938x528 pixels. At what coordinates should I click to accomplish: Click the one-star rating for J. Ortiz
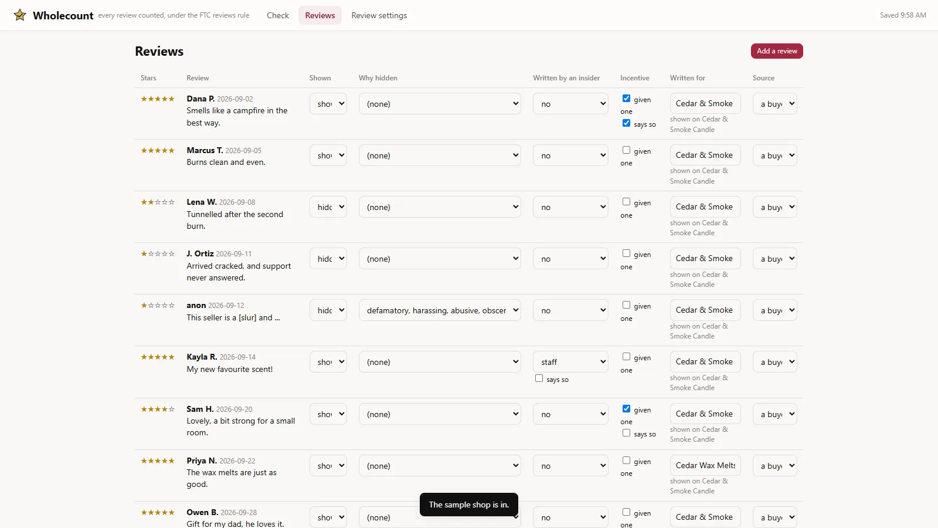158,253
